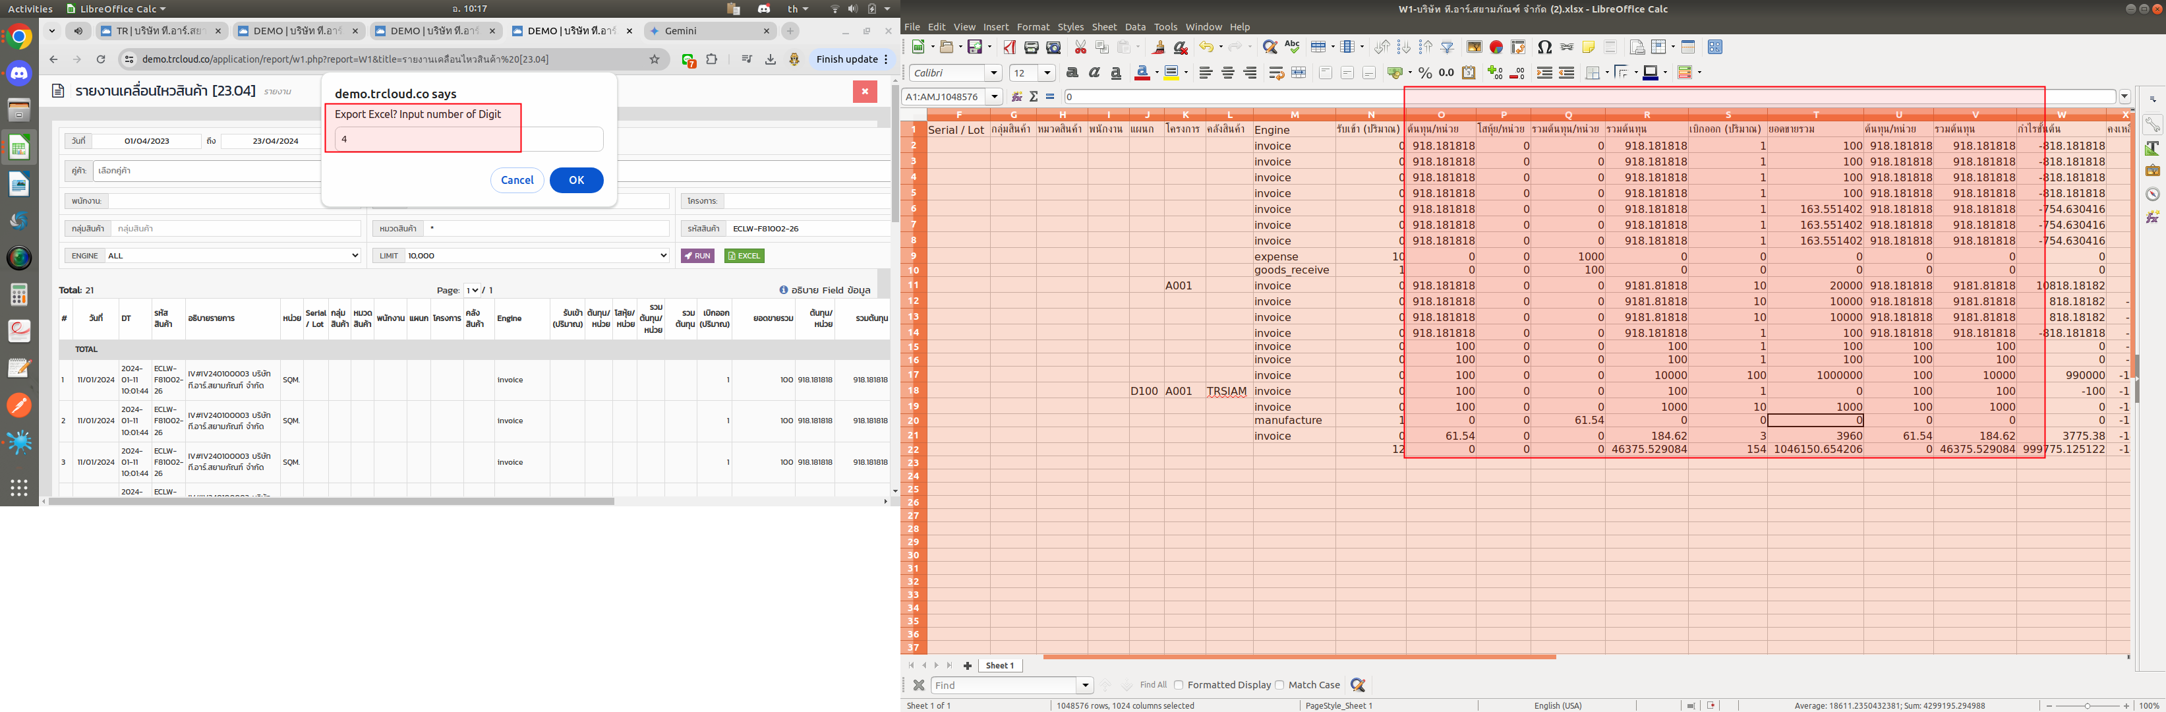The width and height of the screenshot is (2166, 712).
Task: Open the Find field history dropdown
Action: 1085,685
